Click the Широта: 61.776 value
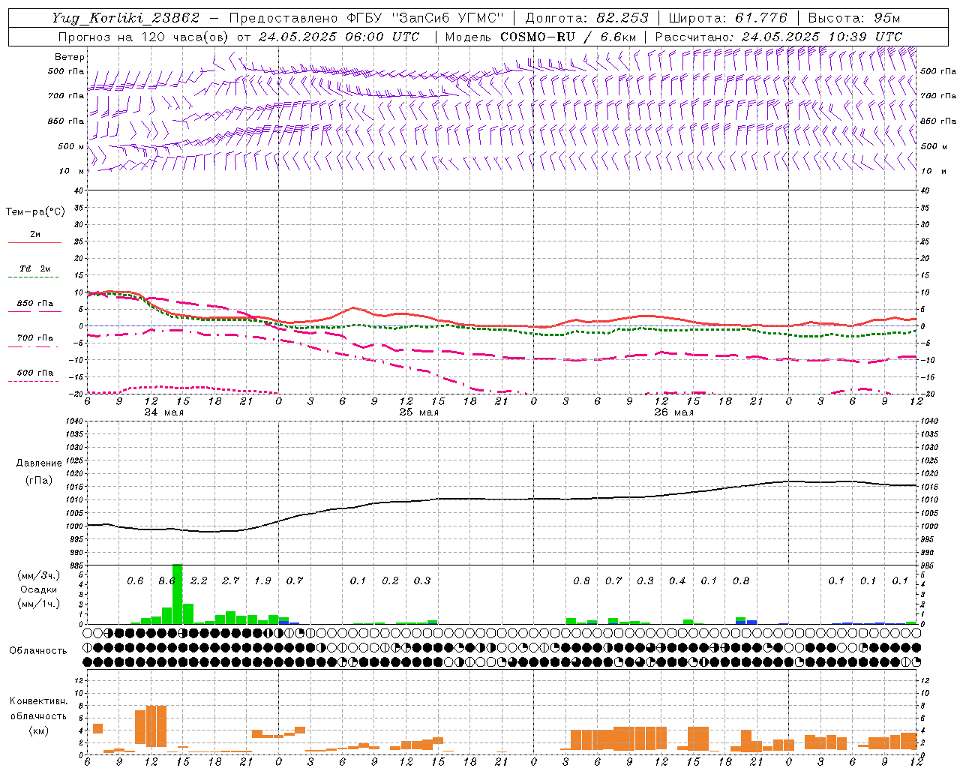 pos(727,18)
